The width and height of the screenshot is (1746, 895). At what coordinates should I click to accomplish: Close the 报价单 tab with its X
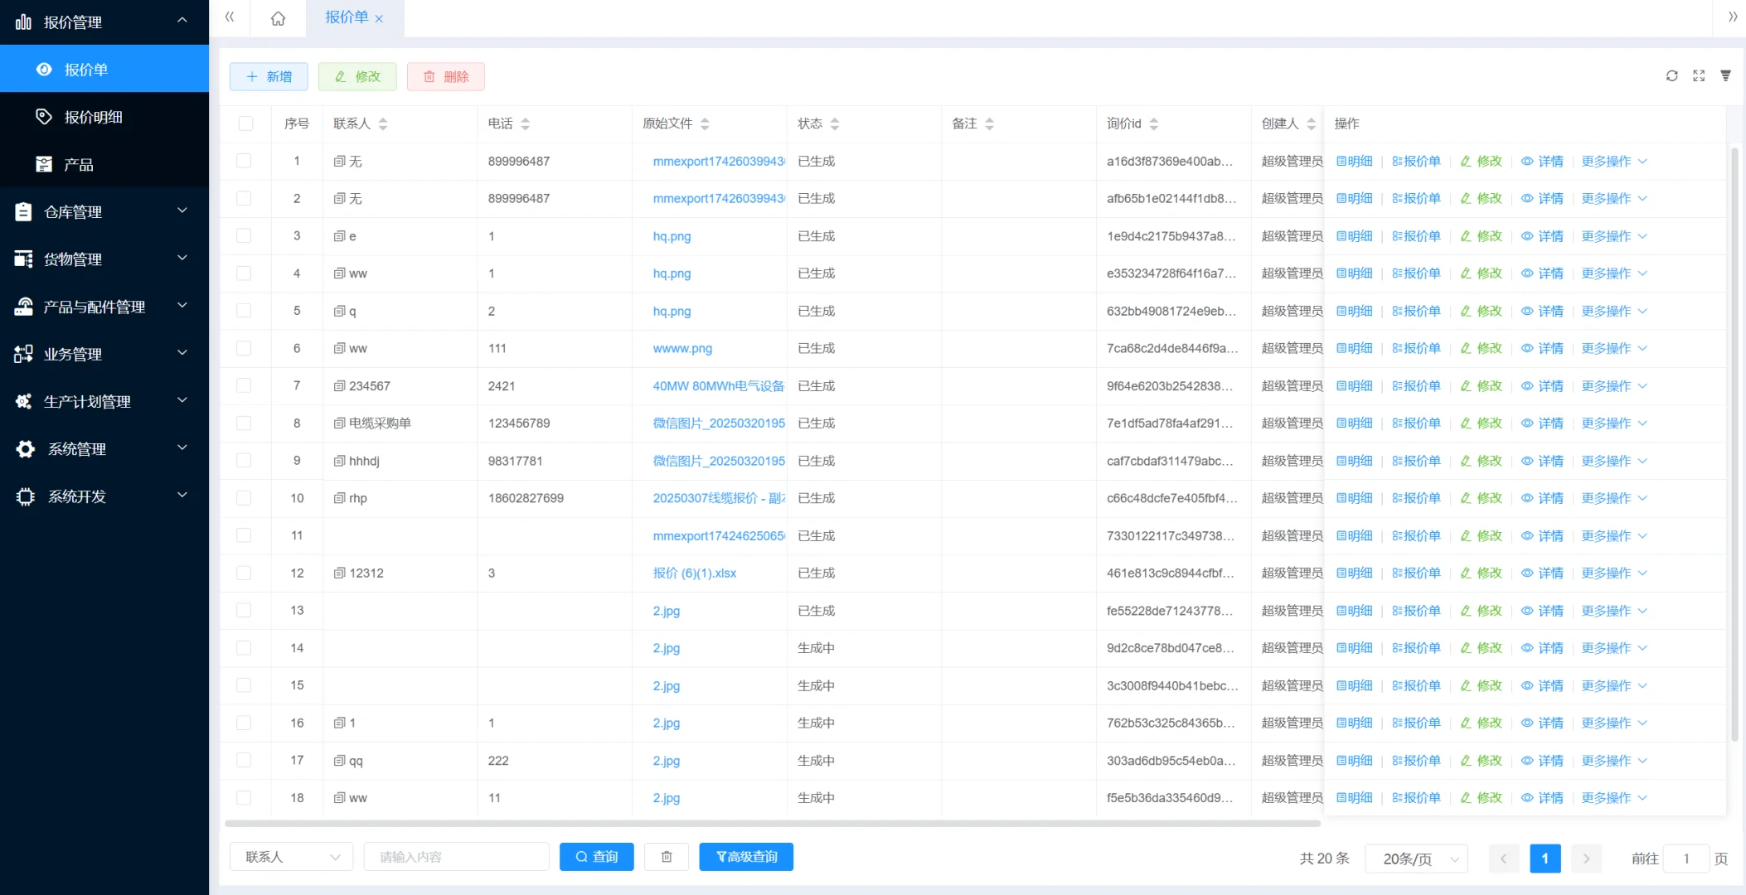click(379, 19)
